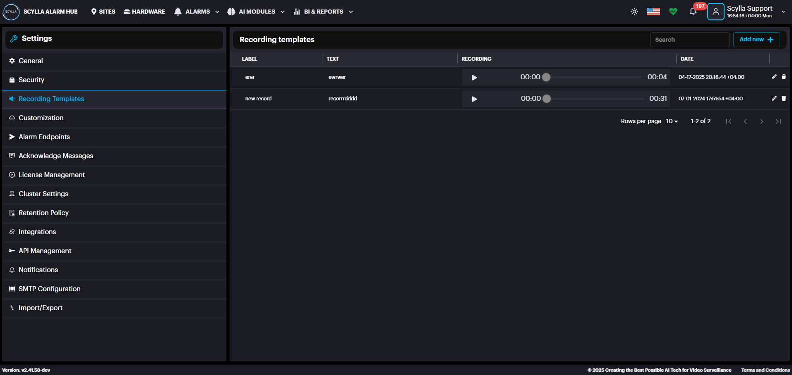The width and height of the screenshot is (792, 375).
Task: Edit the 'new record' template
Action: (774, 98)
